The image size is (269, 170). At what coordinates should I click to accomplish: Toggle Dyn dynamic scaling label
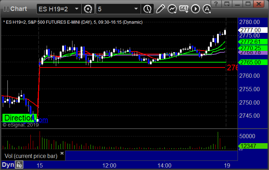tap(8, 165)
